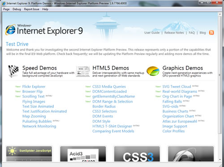This screenshot has width=224, height=167.
Task: Open the CSS3 Media Queries demo
Action: 109,86
